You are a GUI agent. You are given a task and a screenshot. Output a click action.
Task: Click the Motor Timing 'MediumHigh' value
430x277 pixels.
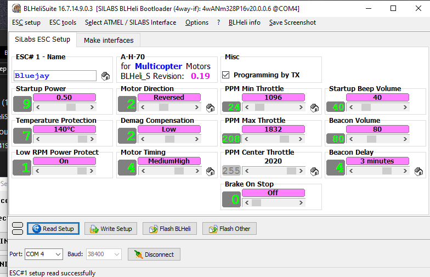click(169, 161)
